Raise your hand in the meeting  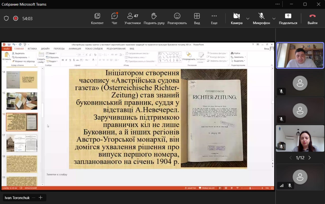[x=154, y=19]
